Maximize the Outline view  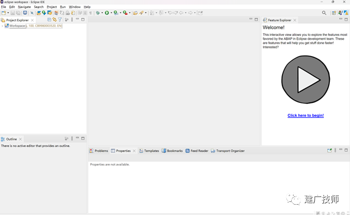tap(83, 138)
